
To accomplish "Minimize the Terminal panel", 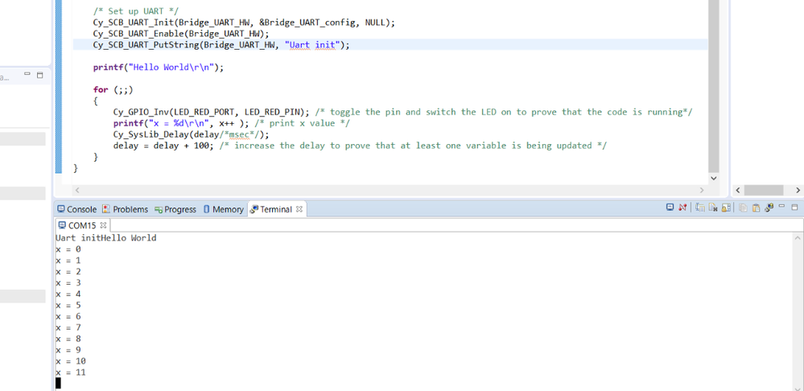I will (781, 206).
